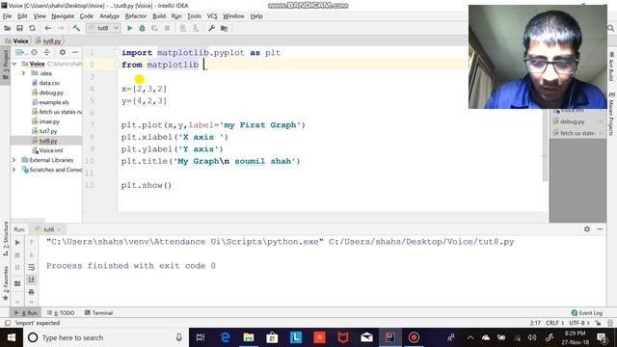Toggle soft-wrap in Run console
Viewport: 617px width, 347px height.
pos(32,268)
